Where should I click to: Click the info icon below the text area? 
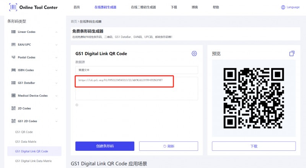[77, 105]
